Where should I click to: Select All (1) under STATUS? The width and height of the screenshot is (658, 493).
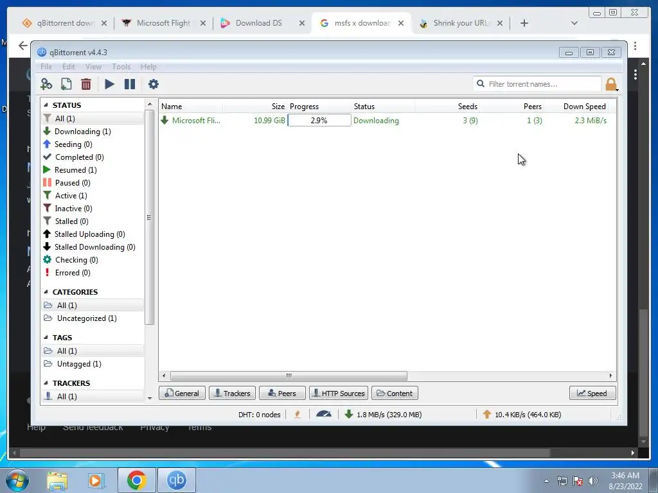click(93, 119)
